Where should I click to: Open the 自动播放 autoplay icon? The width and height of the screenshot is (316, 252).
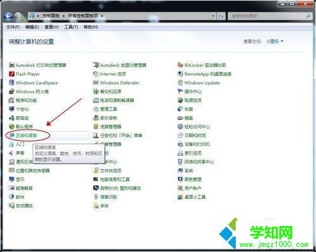pos(11,206)
